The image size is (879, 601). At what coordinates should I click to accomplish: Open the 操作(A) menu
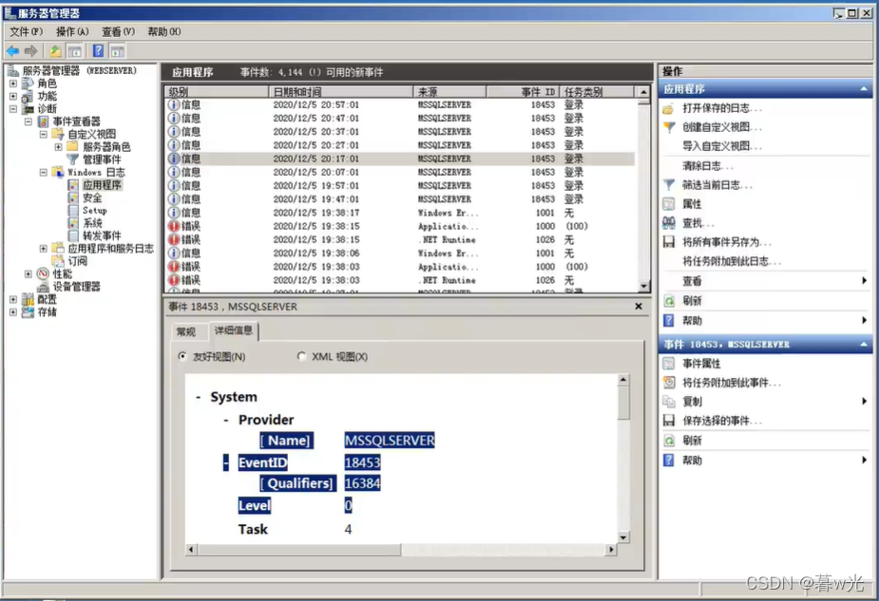point(72,31)
